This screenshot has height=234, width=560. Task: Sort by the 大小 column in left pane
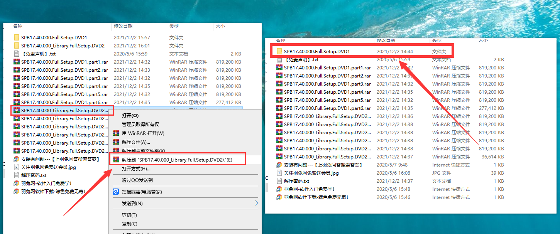point(220,26)
